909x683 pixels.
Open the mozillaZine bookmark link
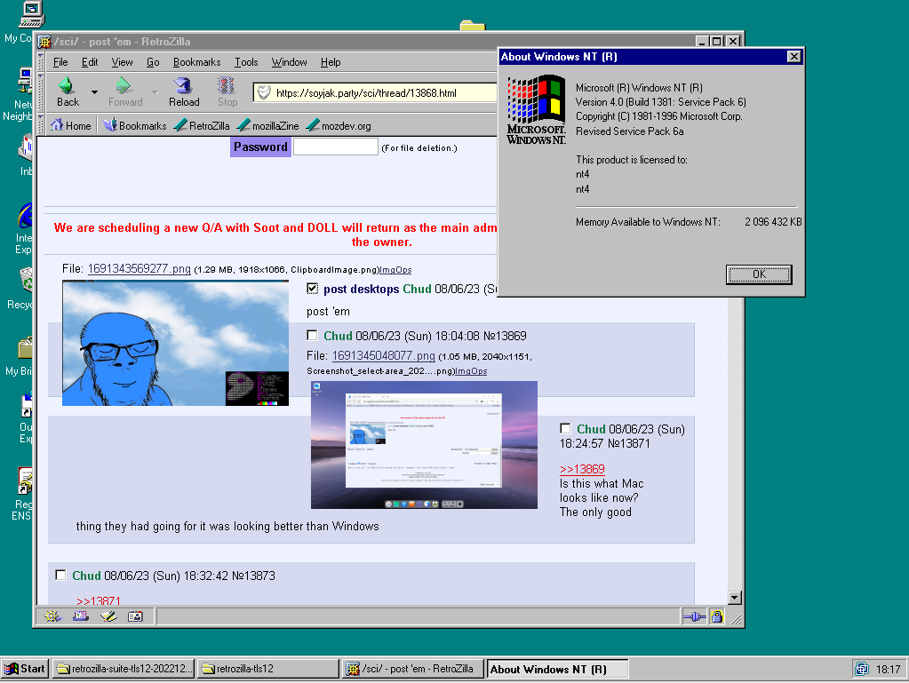click(x=268, y=125)
